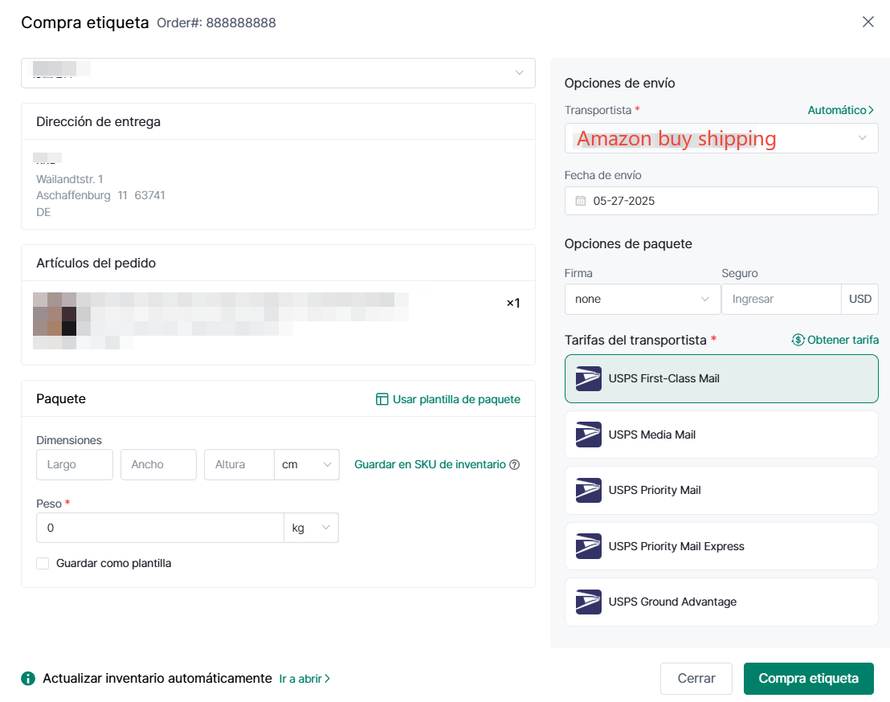This screenshot has width=890, height=702.
Task: Click the Aschaffenburg 11 63741 address line
Action: coord(100,196)
